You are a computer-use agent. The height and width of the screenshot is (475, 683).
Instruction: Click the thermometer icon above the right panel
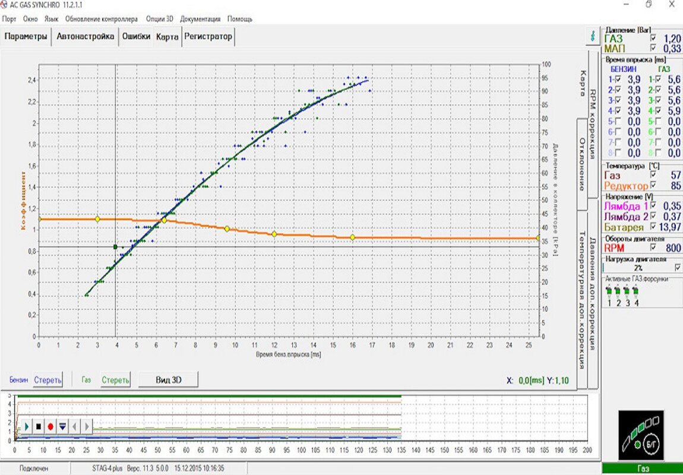[x=592, y=36]
